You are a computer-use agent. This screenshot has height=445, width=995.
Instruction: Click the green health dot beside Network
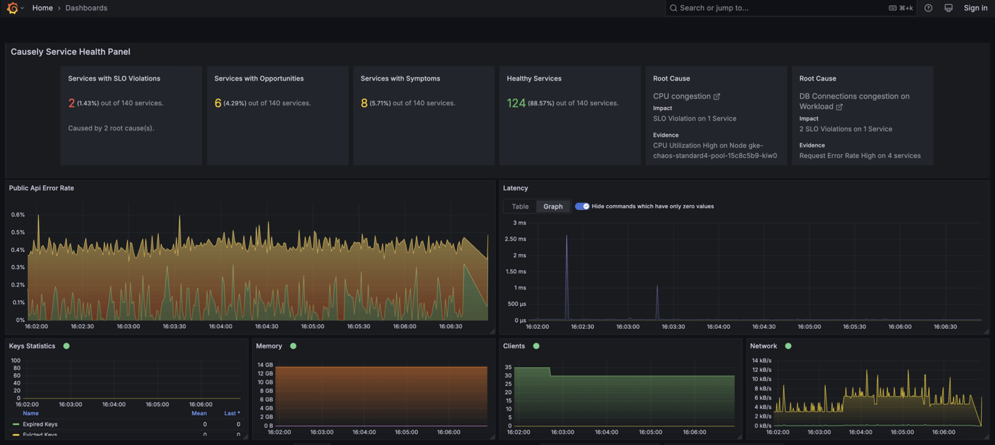point(788,346)
